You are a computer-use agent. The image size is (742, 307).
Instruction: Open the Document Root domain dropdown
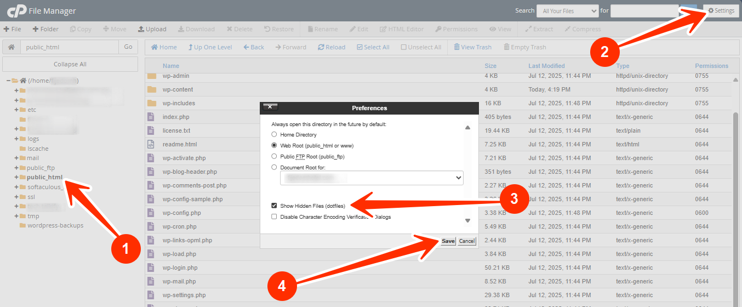(x=372, y=178)
